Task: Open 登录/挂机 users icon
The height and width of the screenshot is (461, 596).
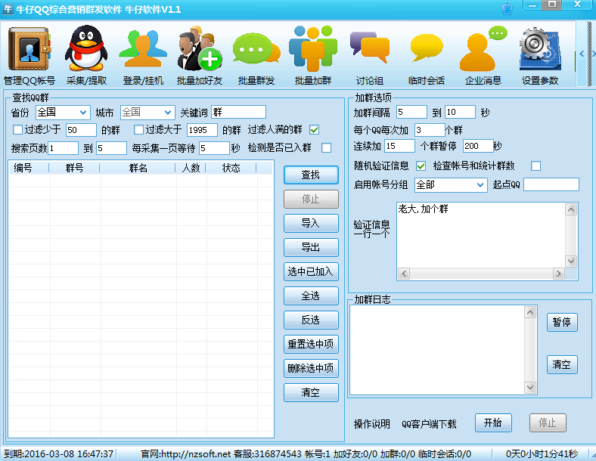Action: click(x=143, y=49)
